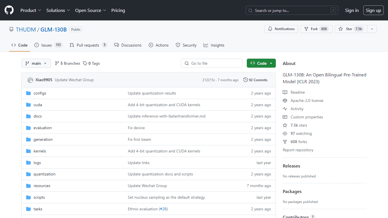Screen dimensions: 388x218
Task: Open the Code tab
Action: (19, 45)
